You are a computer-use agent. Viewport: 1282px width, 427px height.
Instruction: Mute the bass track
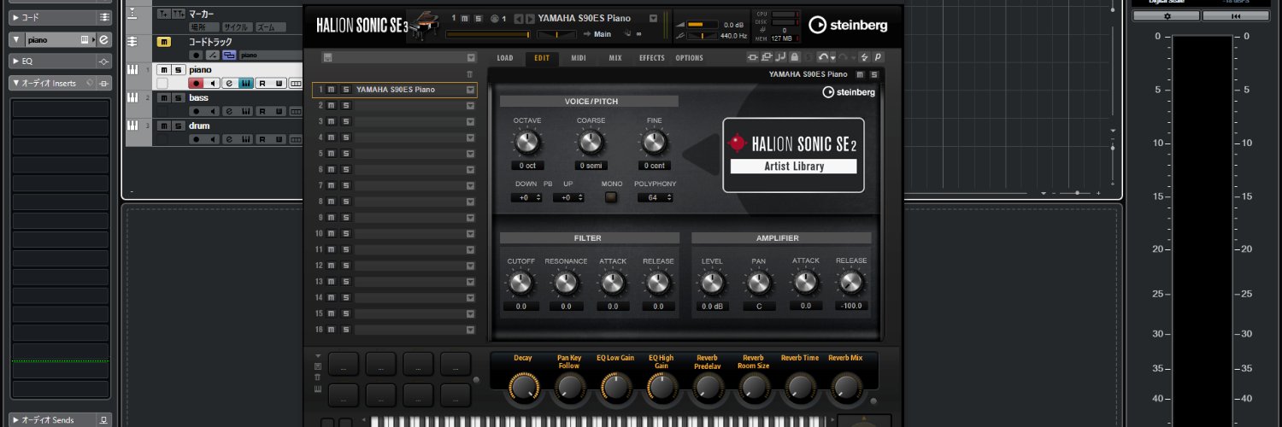pyautogui.click(x=164, y=98)
